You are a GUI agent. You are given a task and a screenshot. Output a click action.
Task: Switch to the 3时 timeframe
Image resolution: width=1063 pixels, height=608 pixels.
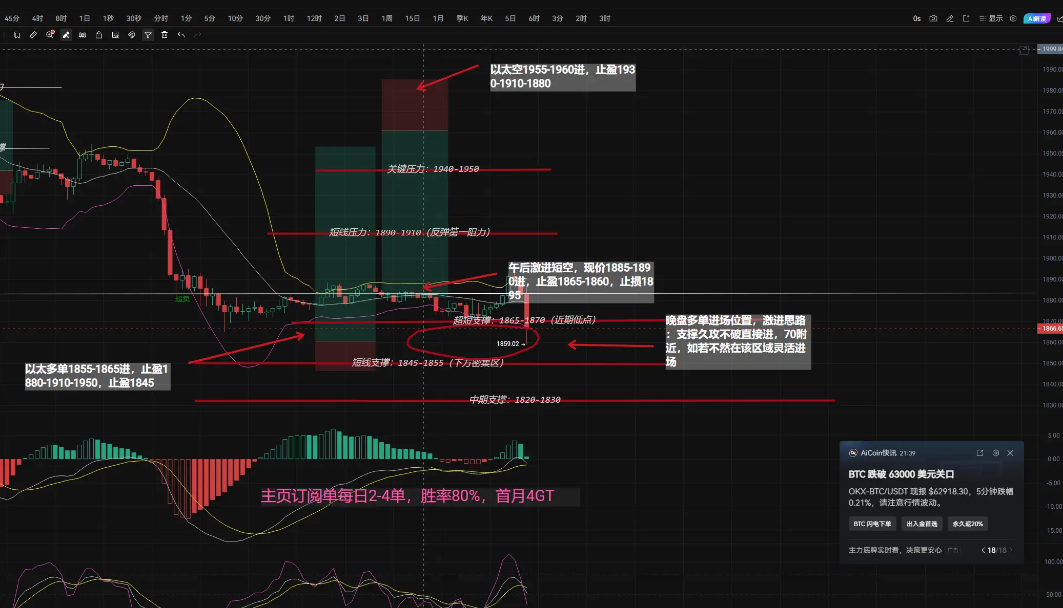pyautogui.click(x=605, y=18)
